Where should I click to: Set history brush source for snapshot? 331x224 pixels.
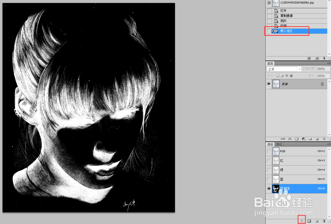pyautogui.click(x=269, y=3)
